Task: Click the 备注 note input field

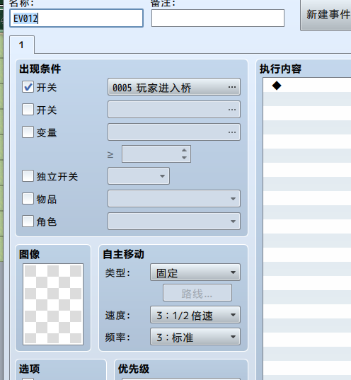Action: point(218,18)
